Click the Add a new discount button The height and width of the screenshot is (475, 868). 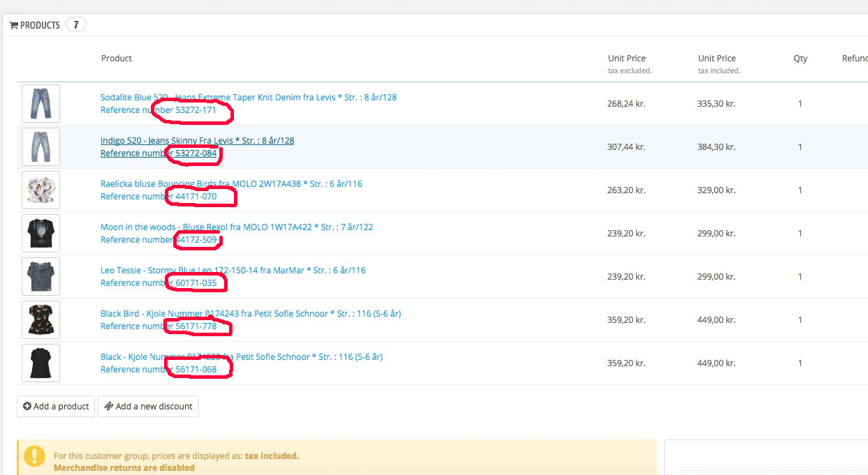tap(148, 407)
